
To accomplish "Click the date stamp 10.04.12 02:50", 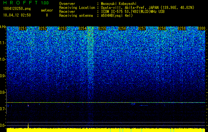I will pyautogui.click(x=17, y=15).
